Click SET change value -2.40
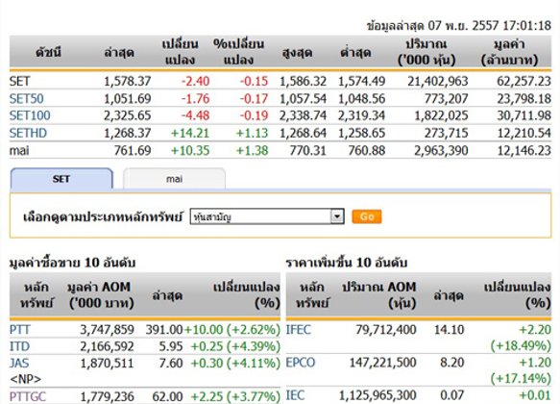Image resolution: width=560 pixels, height=404 pixels. pos(195,82)
